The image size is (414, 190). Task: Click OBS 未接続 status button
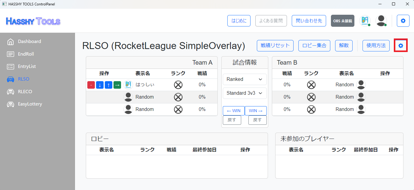coord(343,21)
